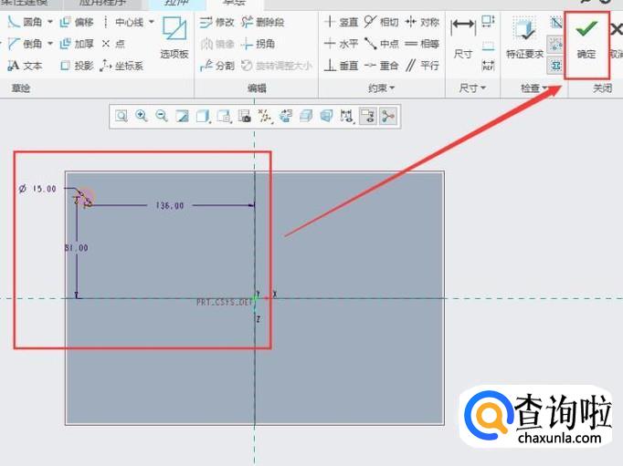Click the Zoom Out magnifier icon

coord(162,116)
